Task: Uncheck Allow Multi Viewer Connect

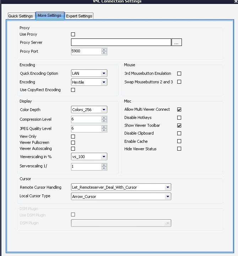Action: tap(179, 110)
